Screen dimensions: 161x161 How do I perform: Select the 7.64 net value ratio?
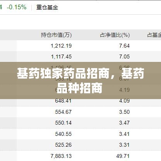click(x=124, y=46)
